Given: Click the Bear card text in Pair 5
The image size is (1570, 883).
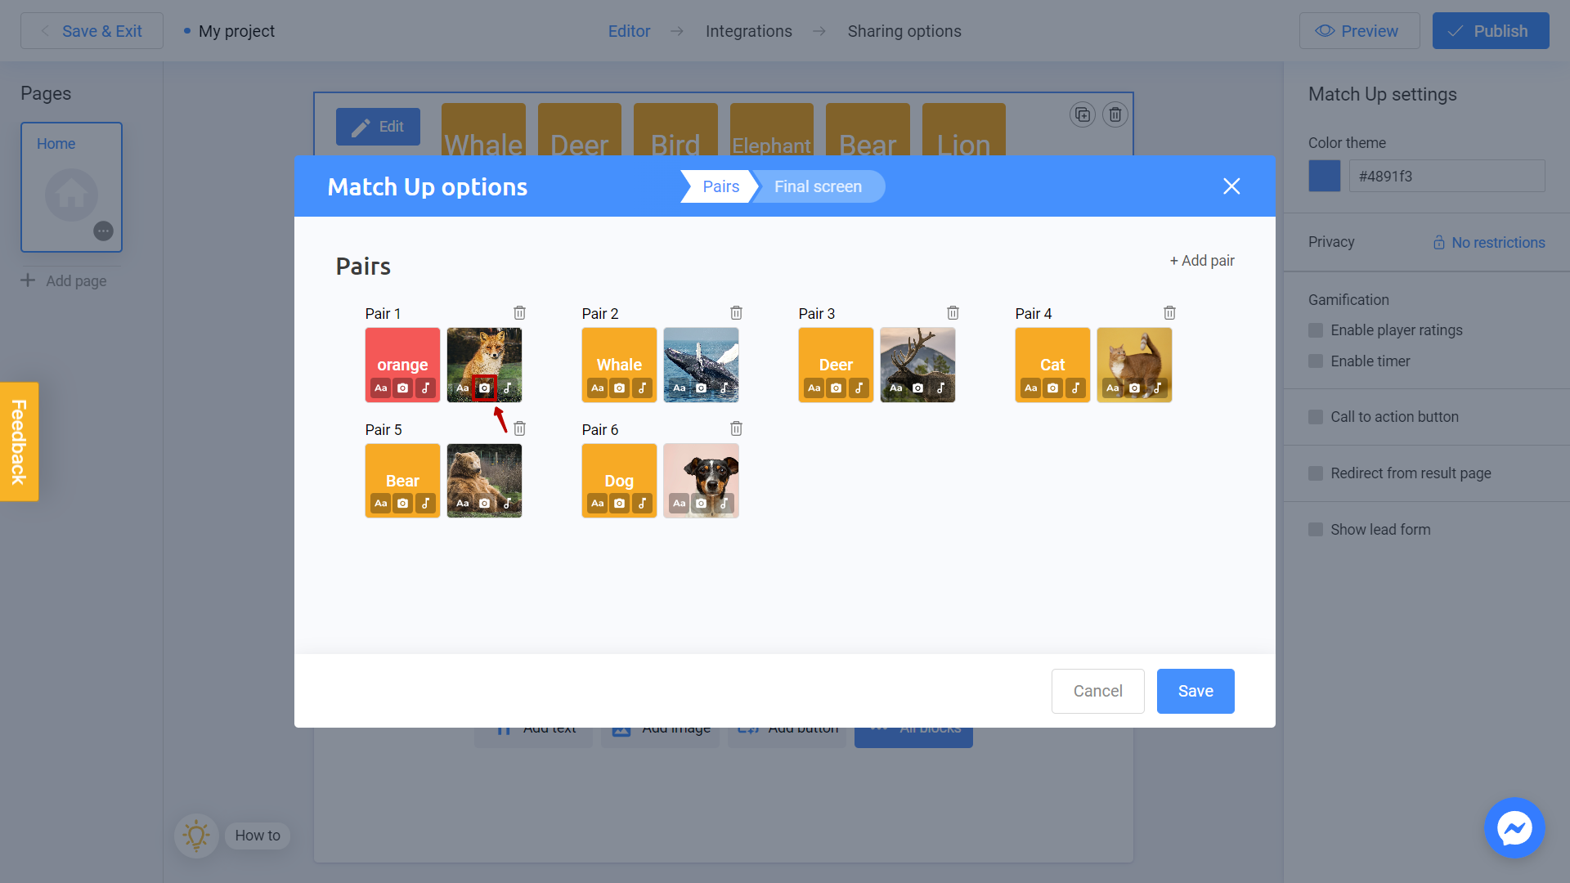Looking at the screenshot, I should pyautogui.click(x=402, y=481).
